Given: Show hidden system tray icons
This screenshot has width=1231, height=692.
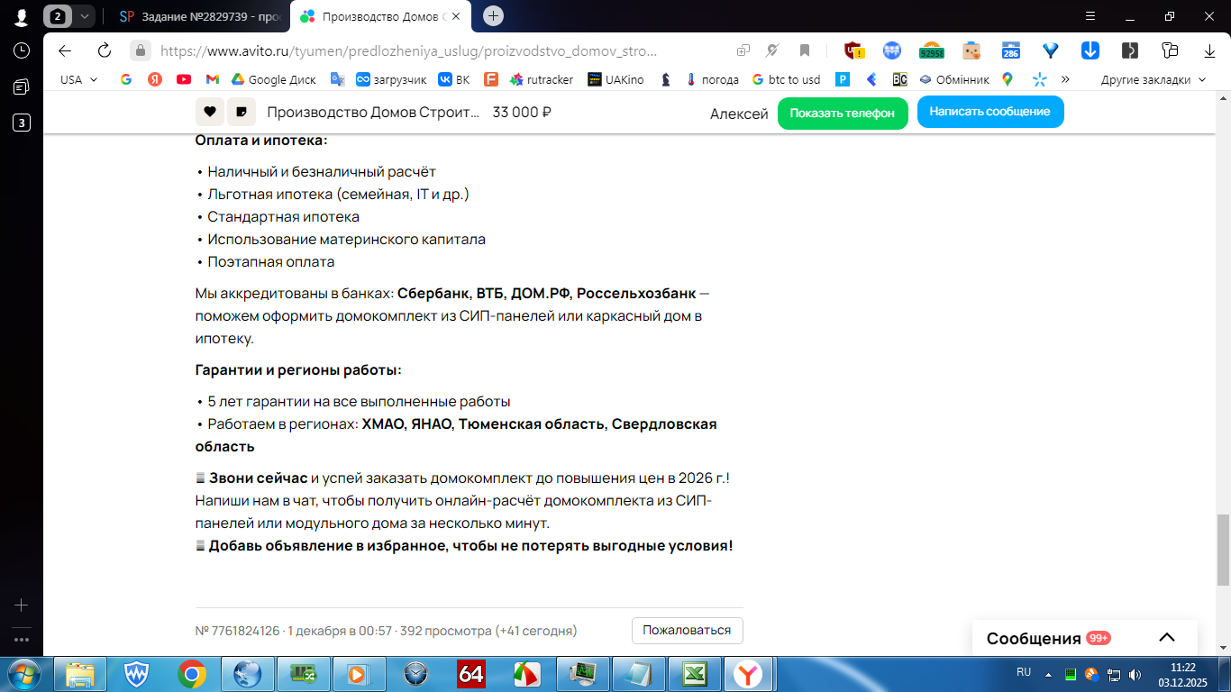Looking at the screenshot, I should [1048, 674].
